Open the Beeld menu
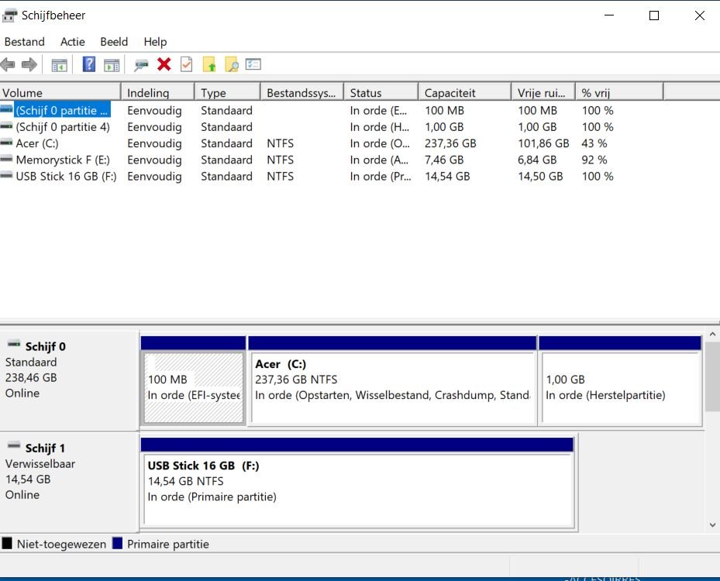Screen dimensions: 720x581 point(114,42)
